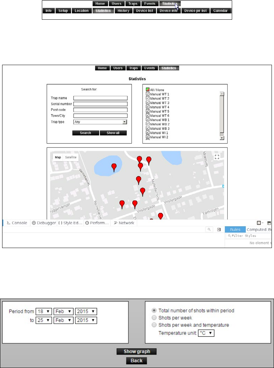Screen dimensions: 274x368
Task: Click the Statistics item under the mouse cursor
Action: [170, 4]
